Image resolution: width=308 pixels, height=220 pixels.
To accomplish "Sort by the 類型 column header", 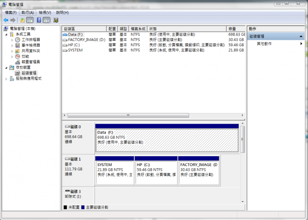I will coord(123,29).
